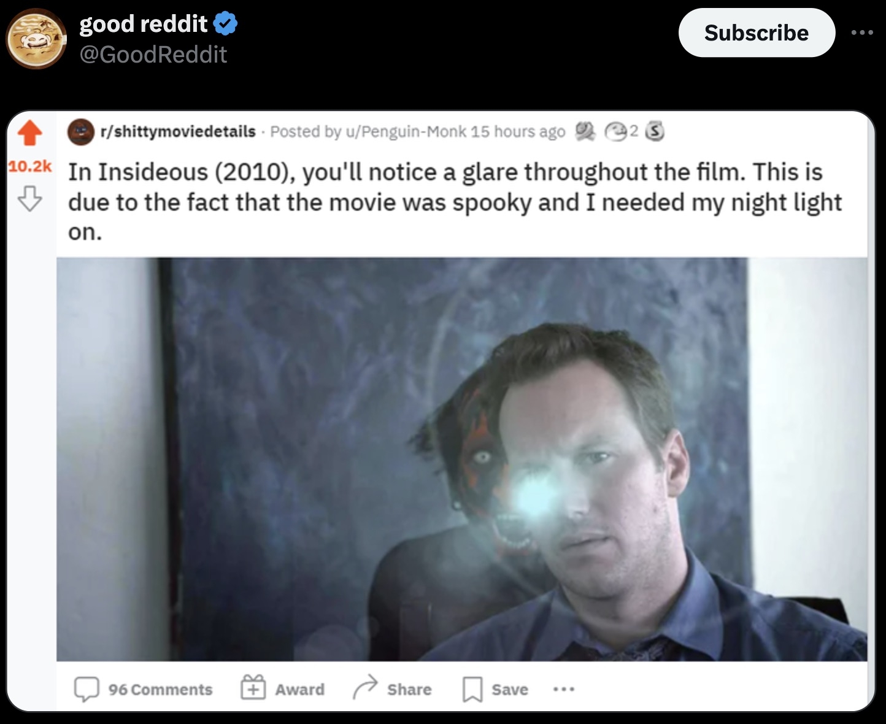Open u/Penguin-Monk's user profile
The image size is (886, 724).
coord(406,131)
